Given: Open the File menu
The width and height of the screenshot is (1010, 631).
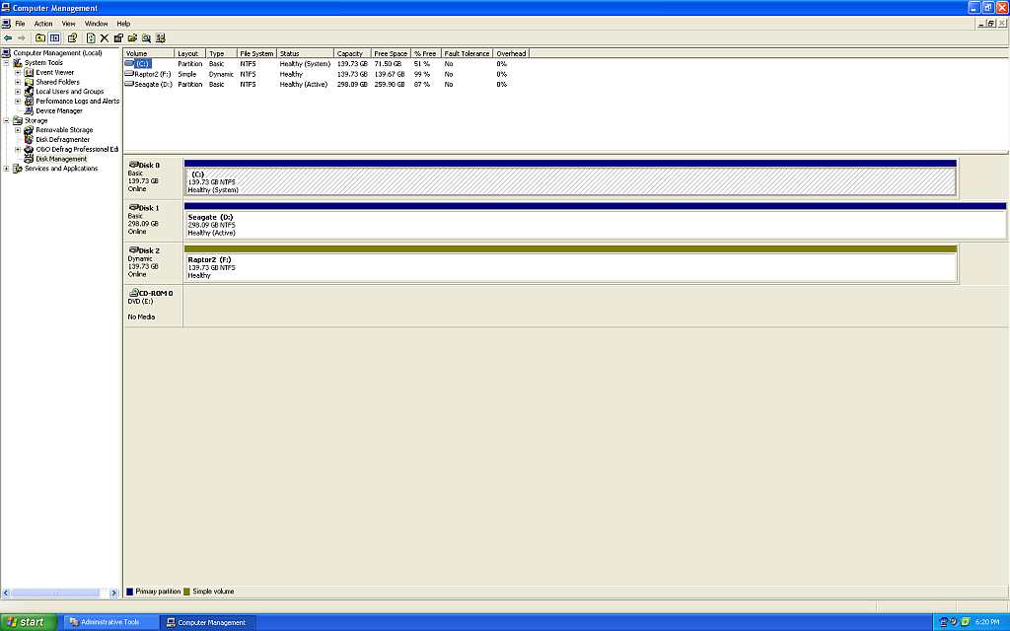Looking at the screenshot, I should (20, 24).
